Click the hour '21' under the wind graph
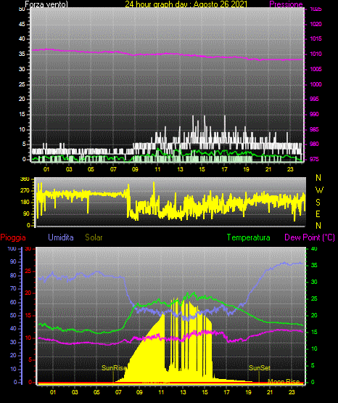The image size is (338, 403). 268,169
